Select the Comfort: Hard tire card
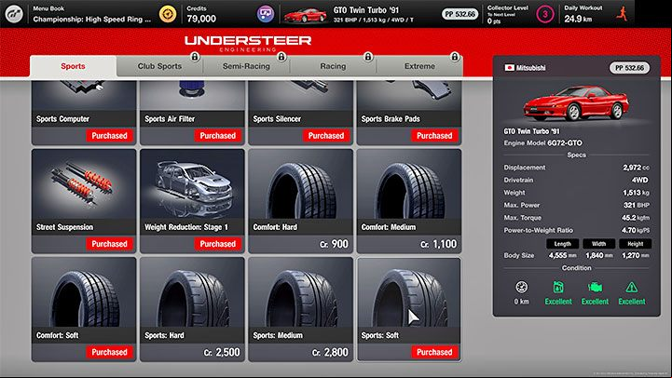 click(x=300, y=201)
